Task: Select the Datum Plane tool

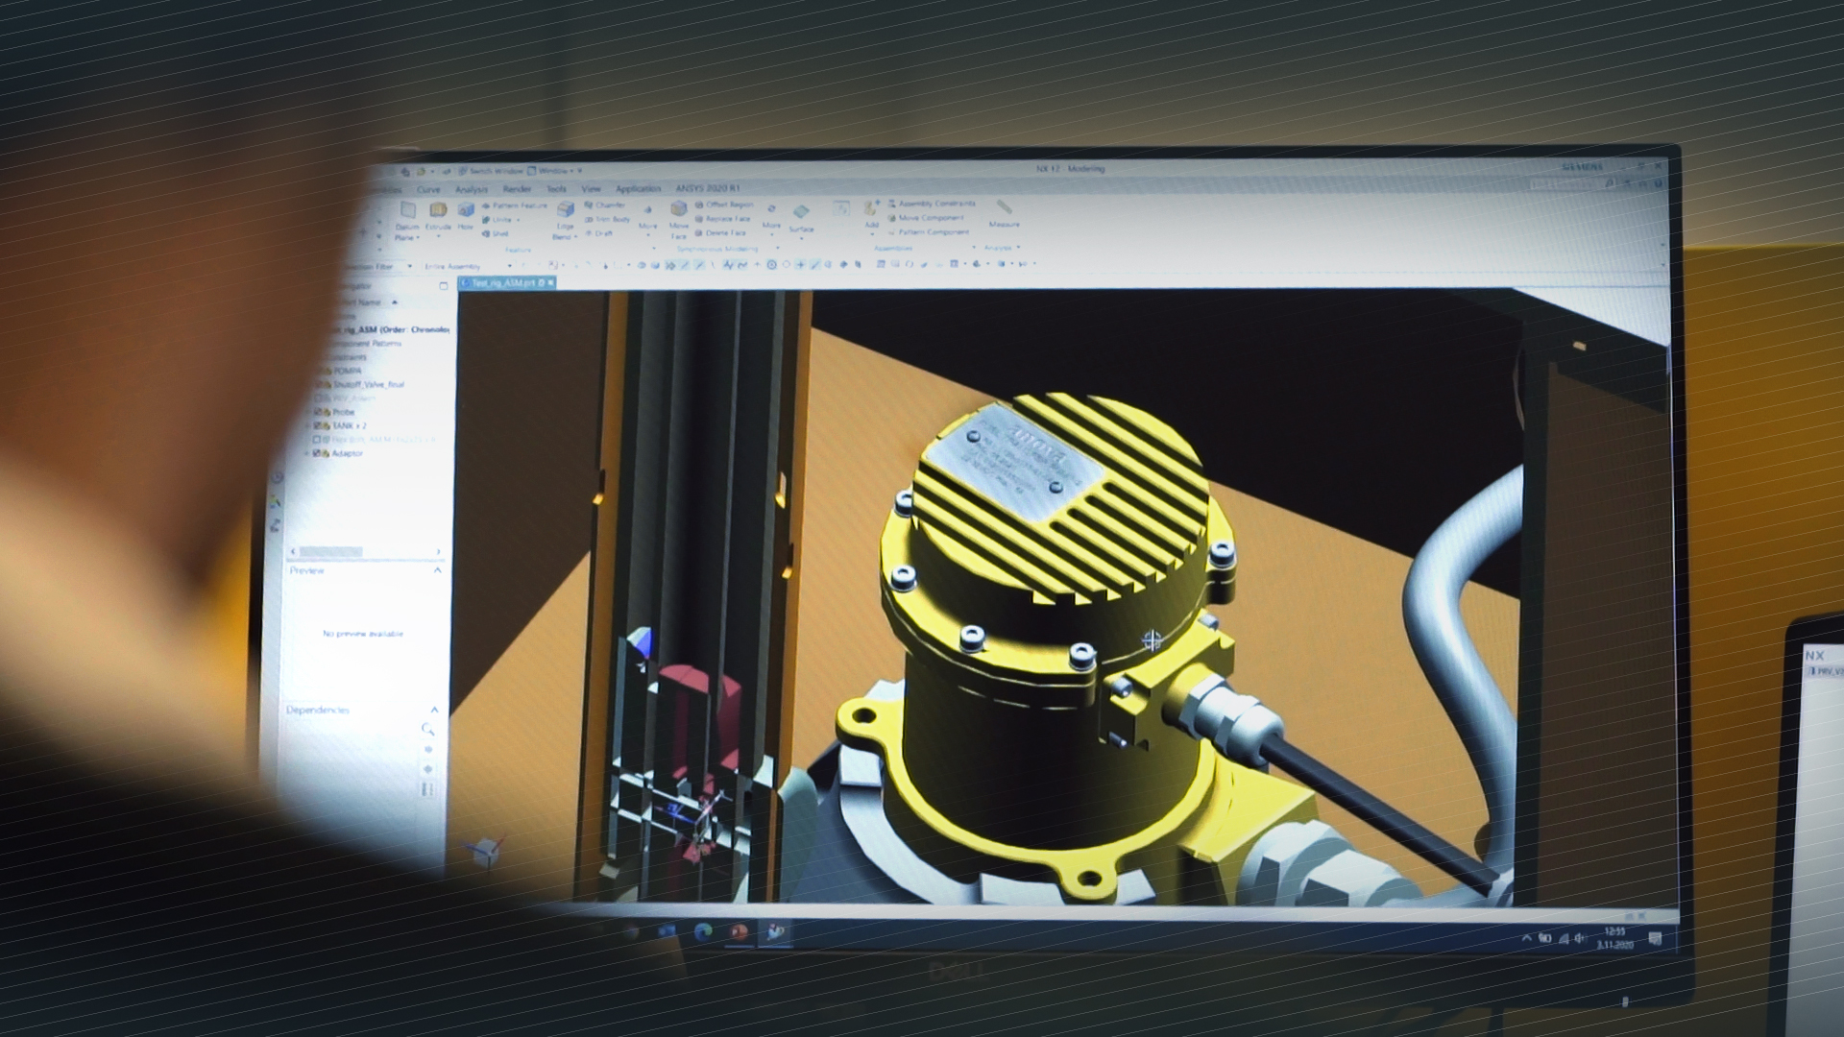Action: [407, 220]
